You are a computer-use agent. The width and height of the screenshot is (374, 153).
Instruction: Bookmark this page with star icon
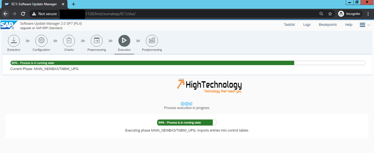pyautogui.click(x=330, y=14)
